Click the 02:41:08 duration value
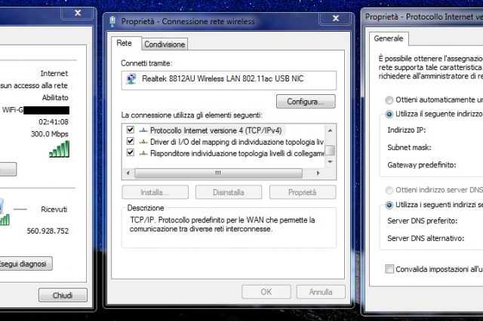This screenshot has height=321, width=483. tap(54, 122)
